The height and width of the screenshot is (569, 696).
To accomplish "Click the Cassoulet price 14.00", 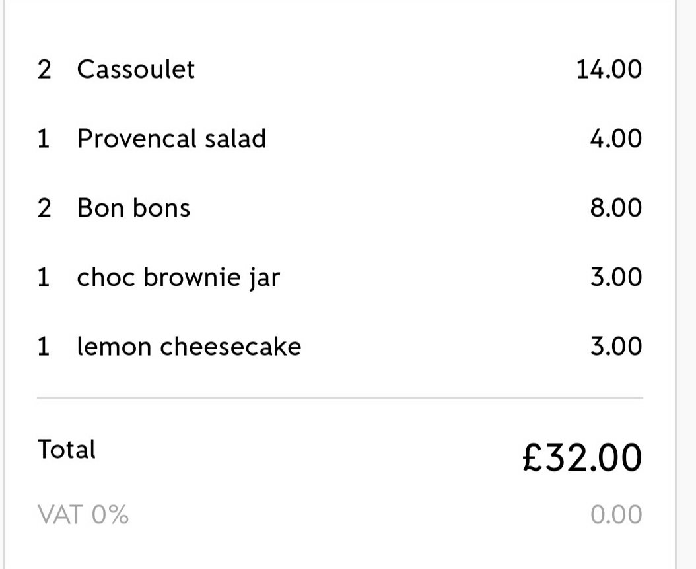I will tap(608, 69).
